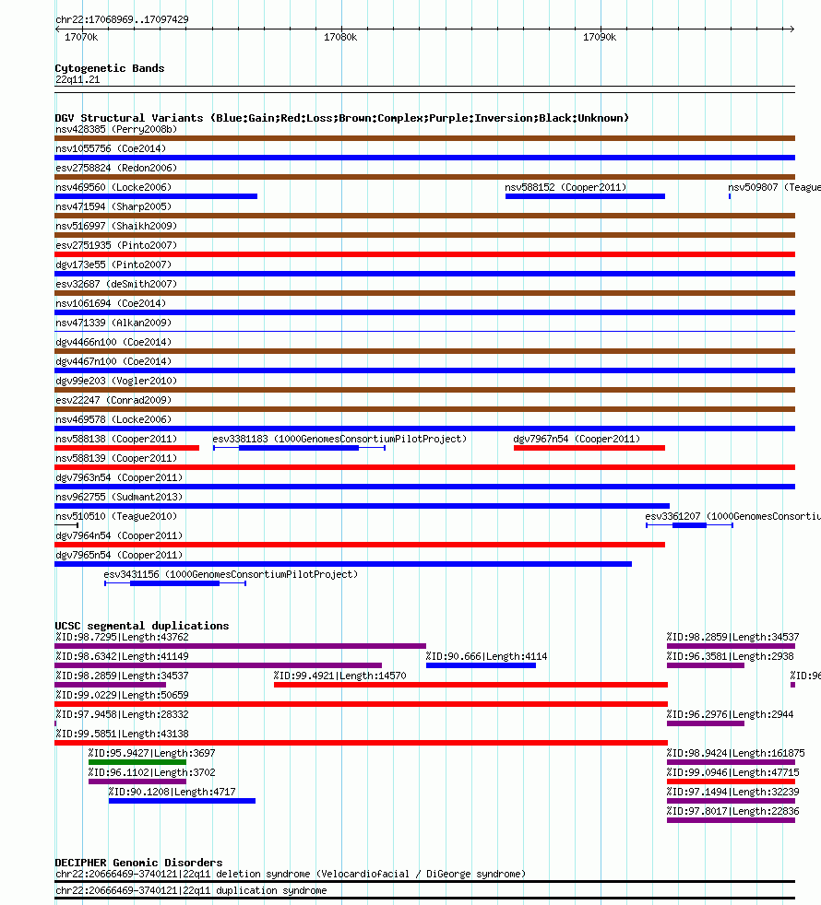The height and width of the screenshot is (905, 821).
Task: Click duplication %ID:98.9424 Length:161875 label
Action: coord(735,753)
